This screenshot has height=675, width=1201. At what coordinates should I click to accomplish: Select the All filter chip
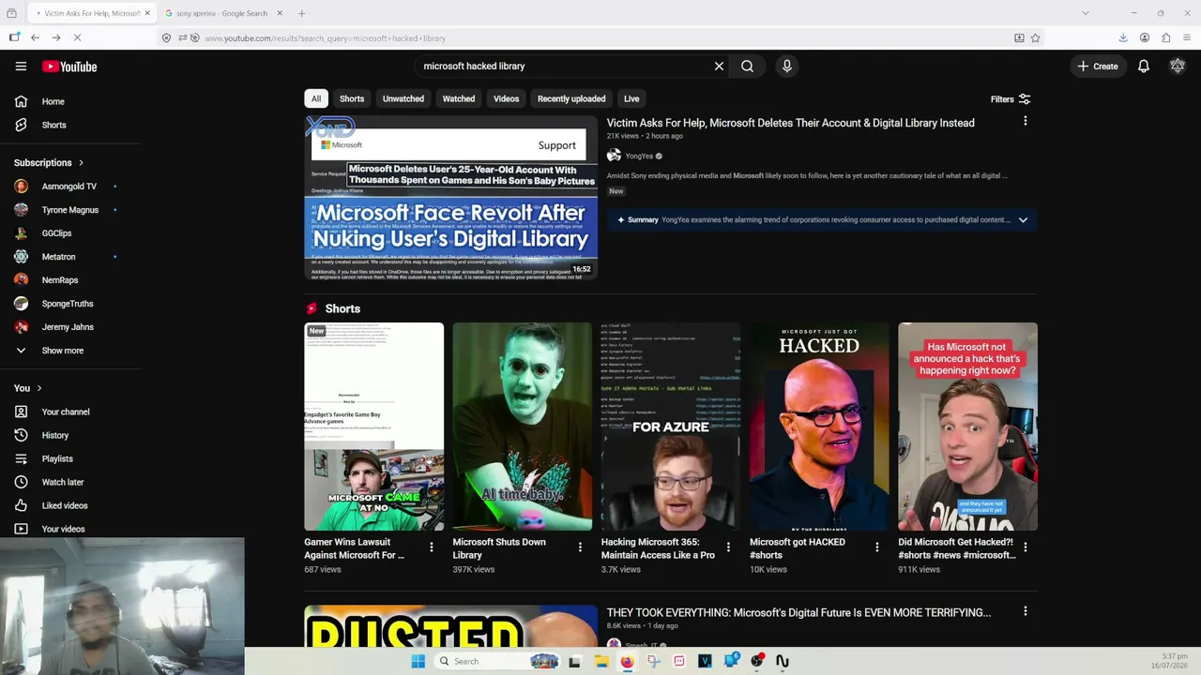tap(316, 98)
